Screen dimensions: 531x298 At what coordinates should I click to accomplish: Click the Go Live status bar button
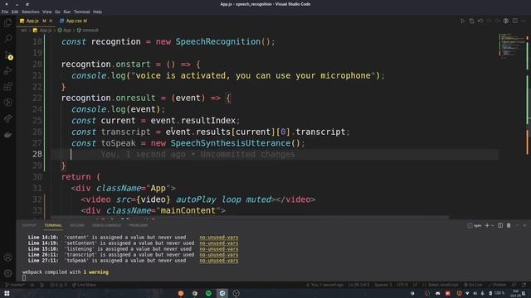pos(473,285)
